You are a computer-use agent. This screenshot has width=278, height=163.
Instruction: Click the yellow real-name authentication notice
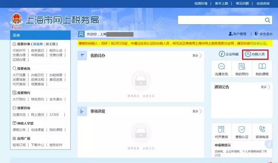[x=175, y=43]
